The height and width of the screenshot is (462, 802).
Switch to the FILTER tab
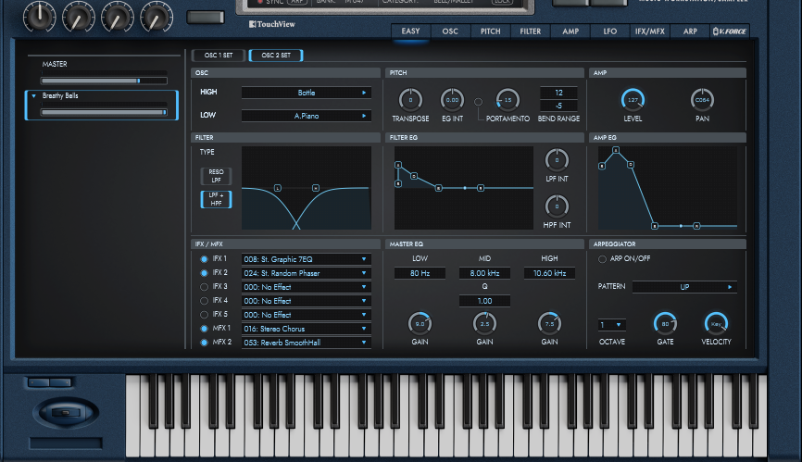click(x=531, y=31)
